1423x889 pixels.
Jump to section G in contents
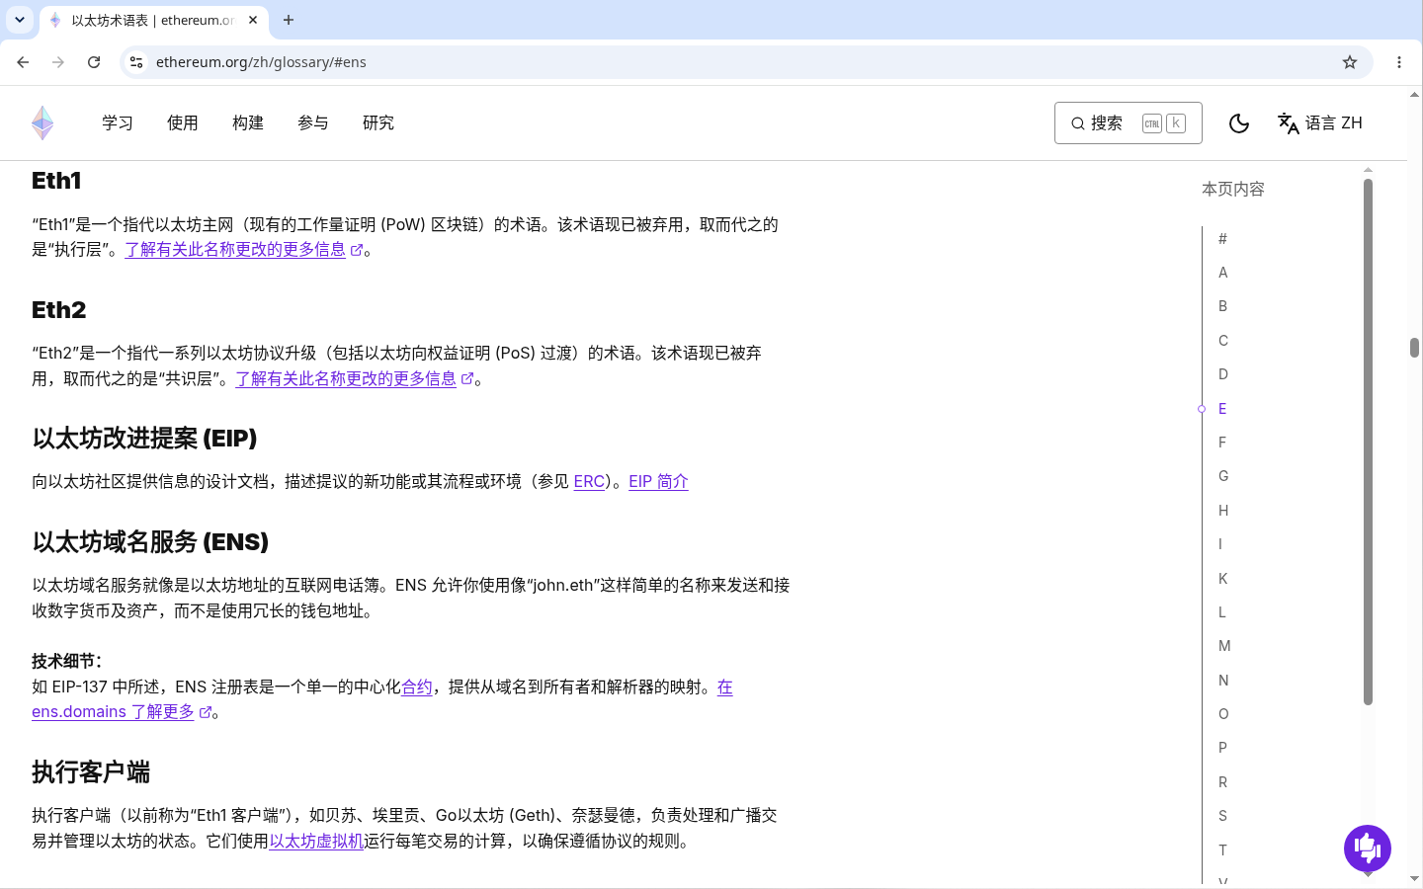pyautogui.click(x=1223, y=476)
